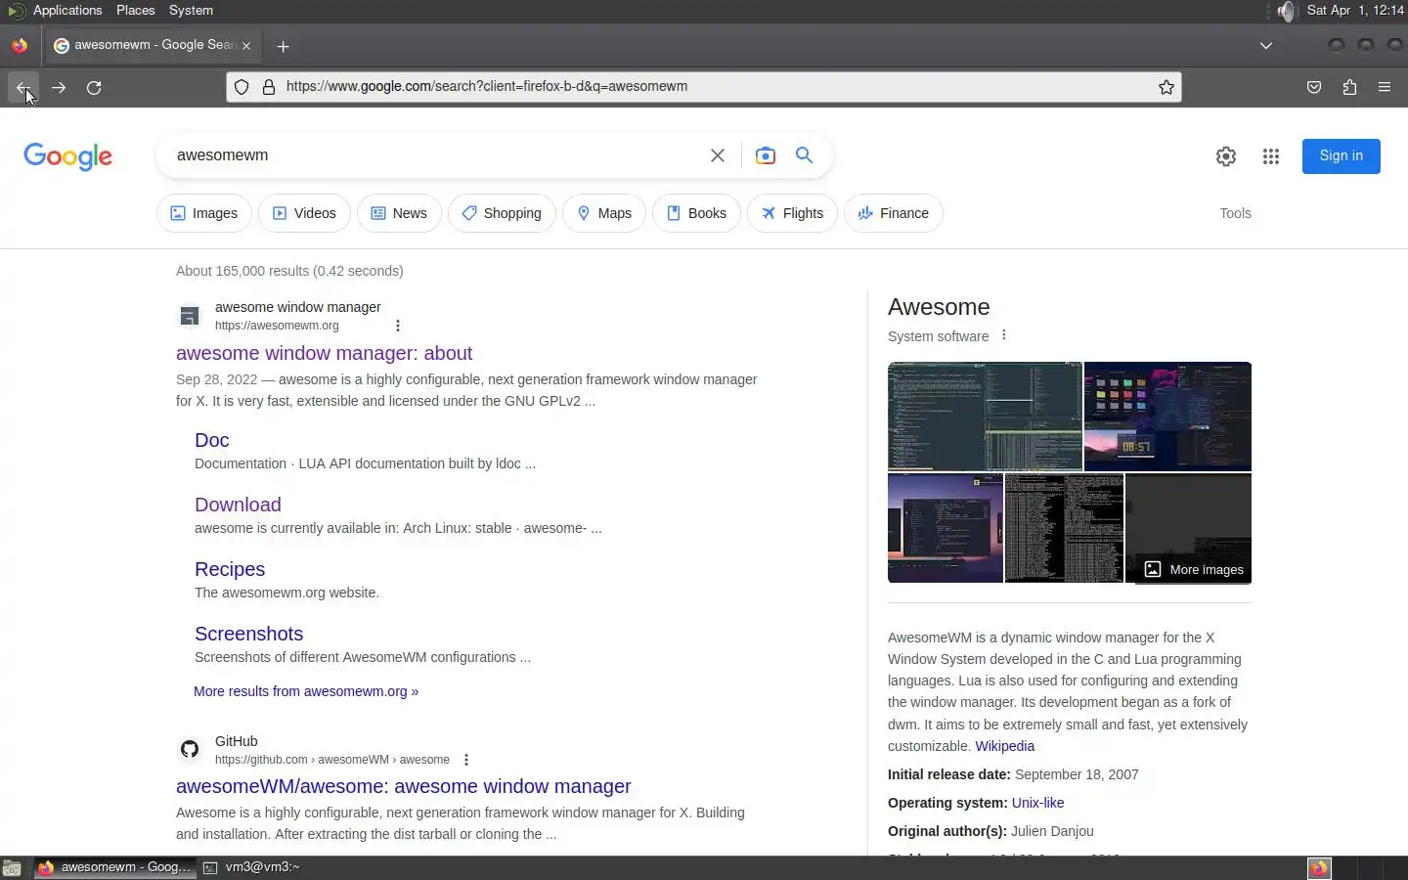Clear the search box with the X icon

tap(717, 155)
